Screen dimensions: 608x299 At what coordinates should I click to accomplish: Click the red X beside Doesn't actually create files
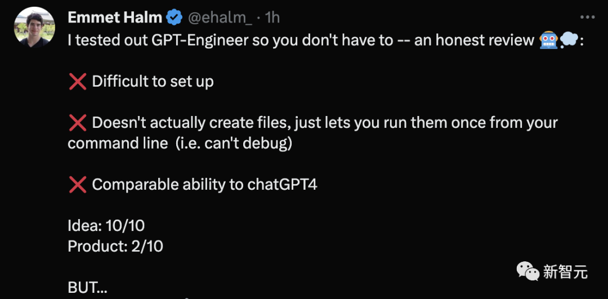78,123
